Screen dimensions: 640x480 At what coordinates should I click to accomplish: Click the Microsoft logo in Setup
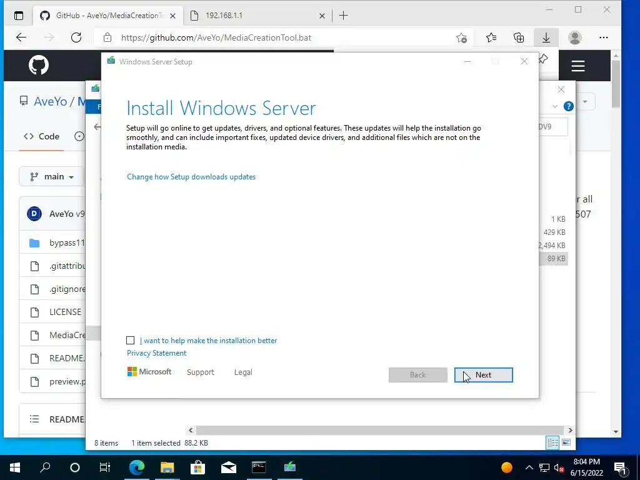coord(149,372)
